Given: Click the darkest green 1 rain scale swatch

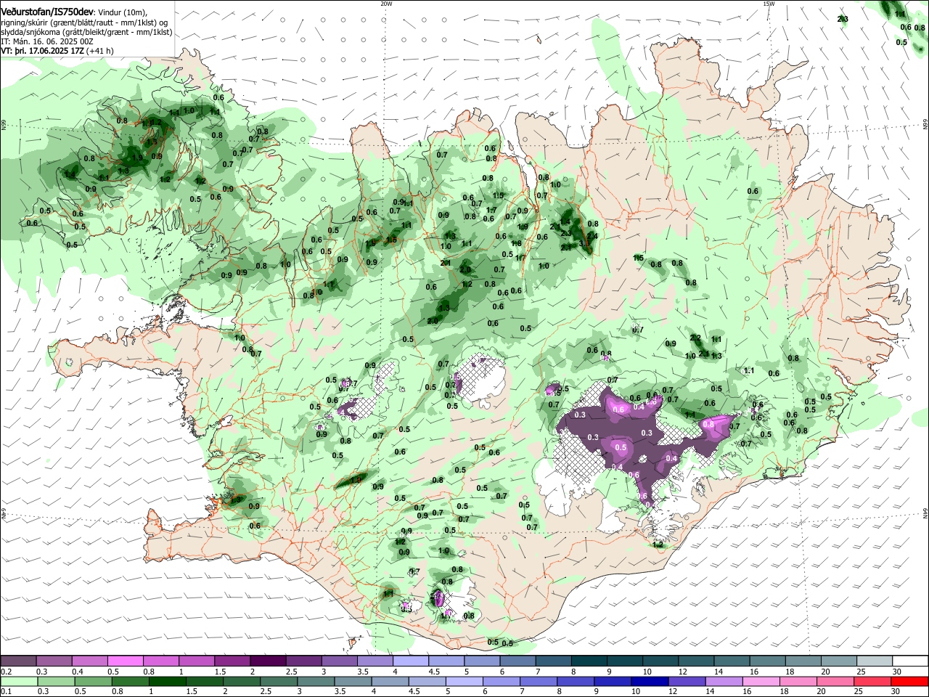Looking at the screenshot, I should click(168, 681).
